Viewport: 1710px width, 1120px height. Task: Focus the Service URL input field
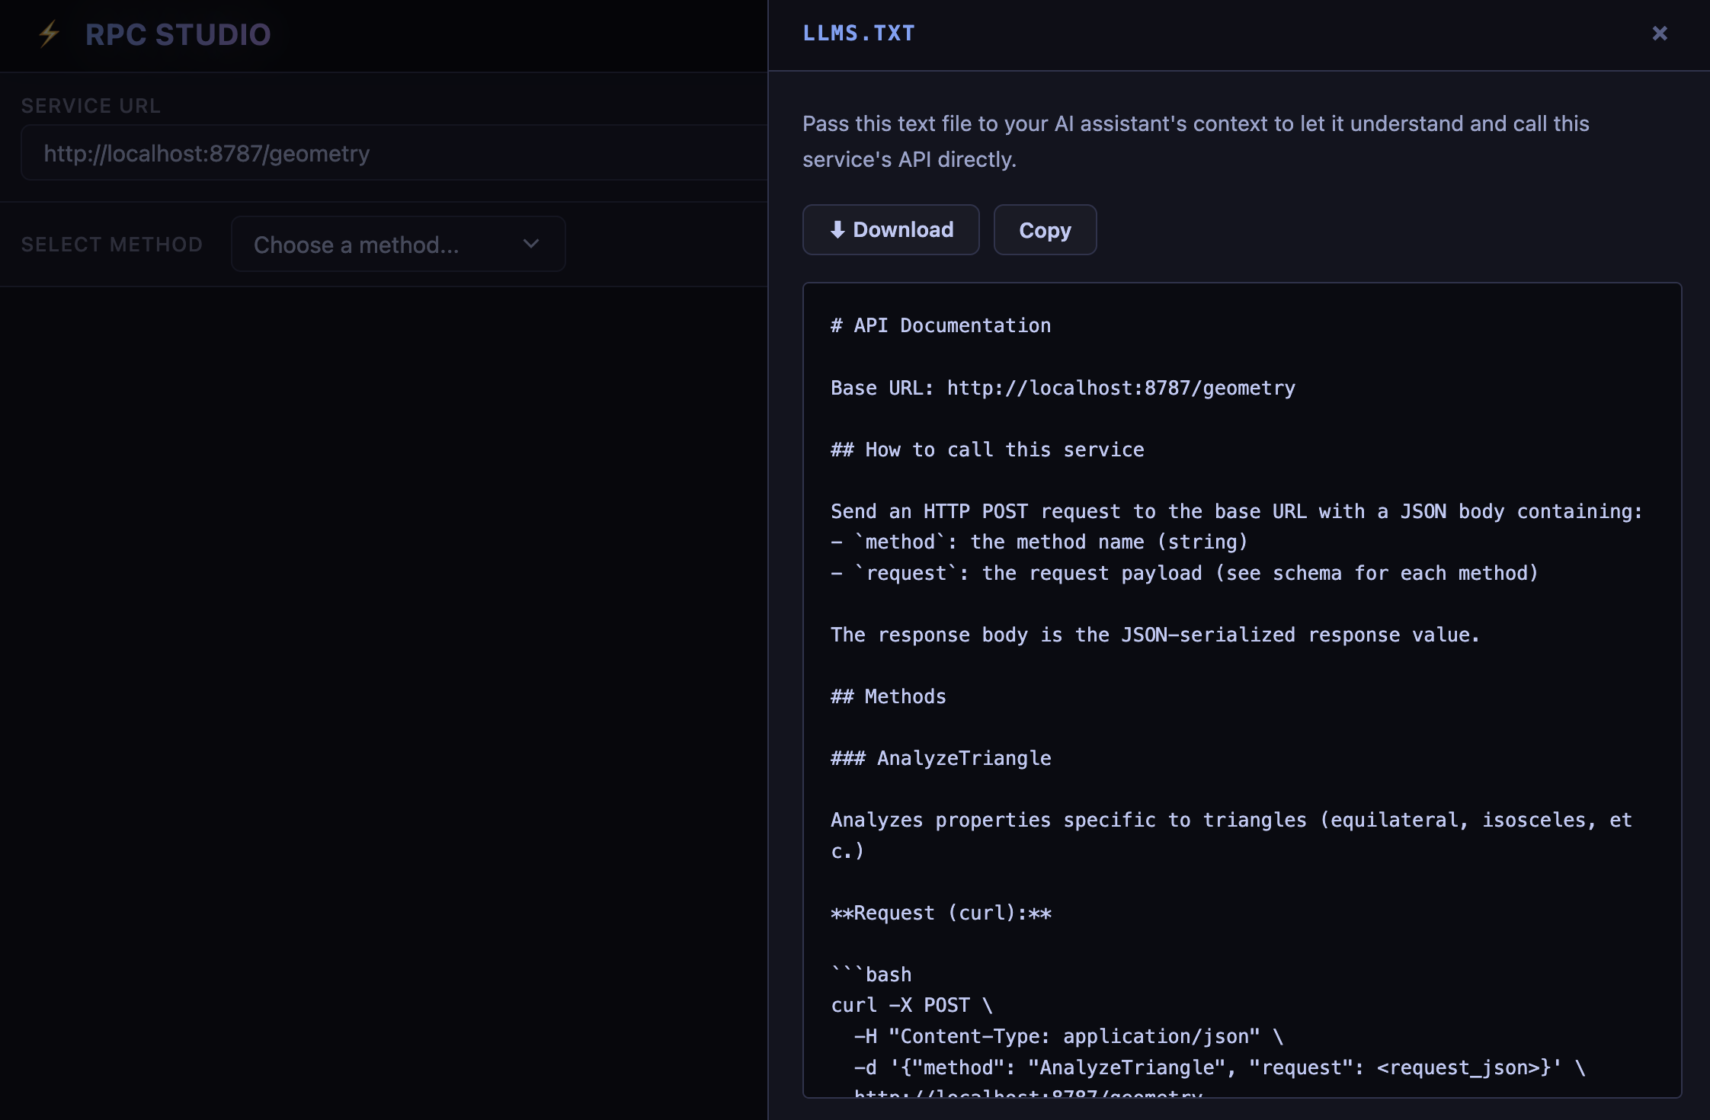(396, 153)
